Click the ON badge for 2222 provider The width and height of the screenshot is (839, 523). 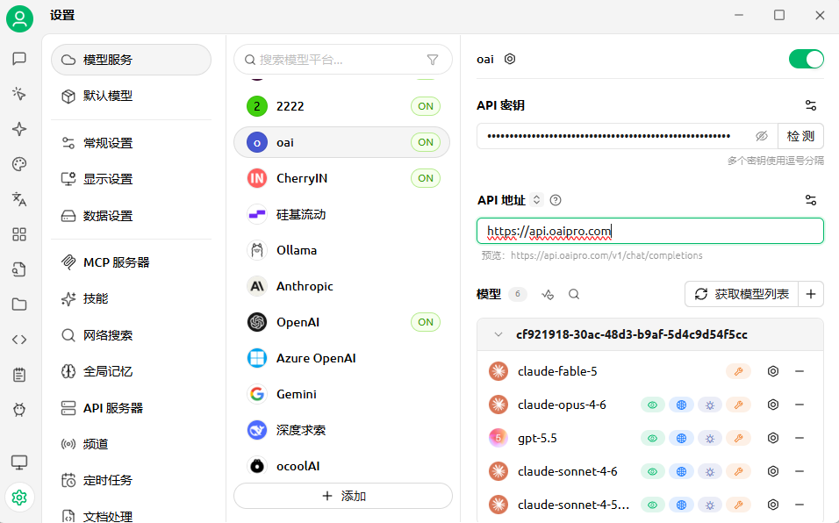click(426, 106)
